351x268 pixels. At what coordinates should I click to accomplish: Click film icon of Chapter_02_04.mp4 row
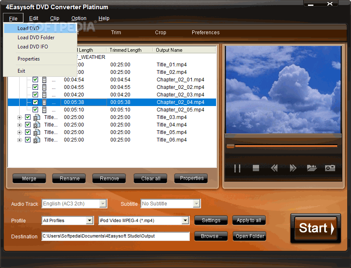coord(44,102)
